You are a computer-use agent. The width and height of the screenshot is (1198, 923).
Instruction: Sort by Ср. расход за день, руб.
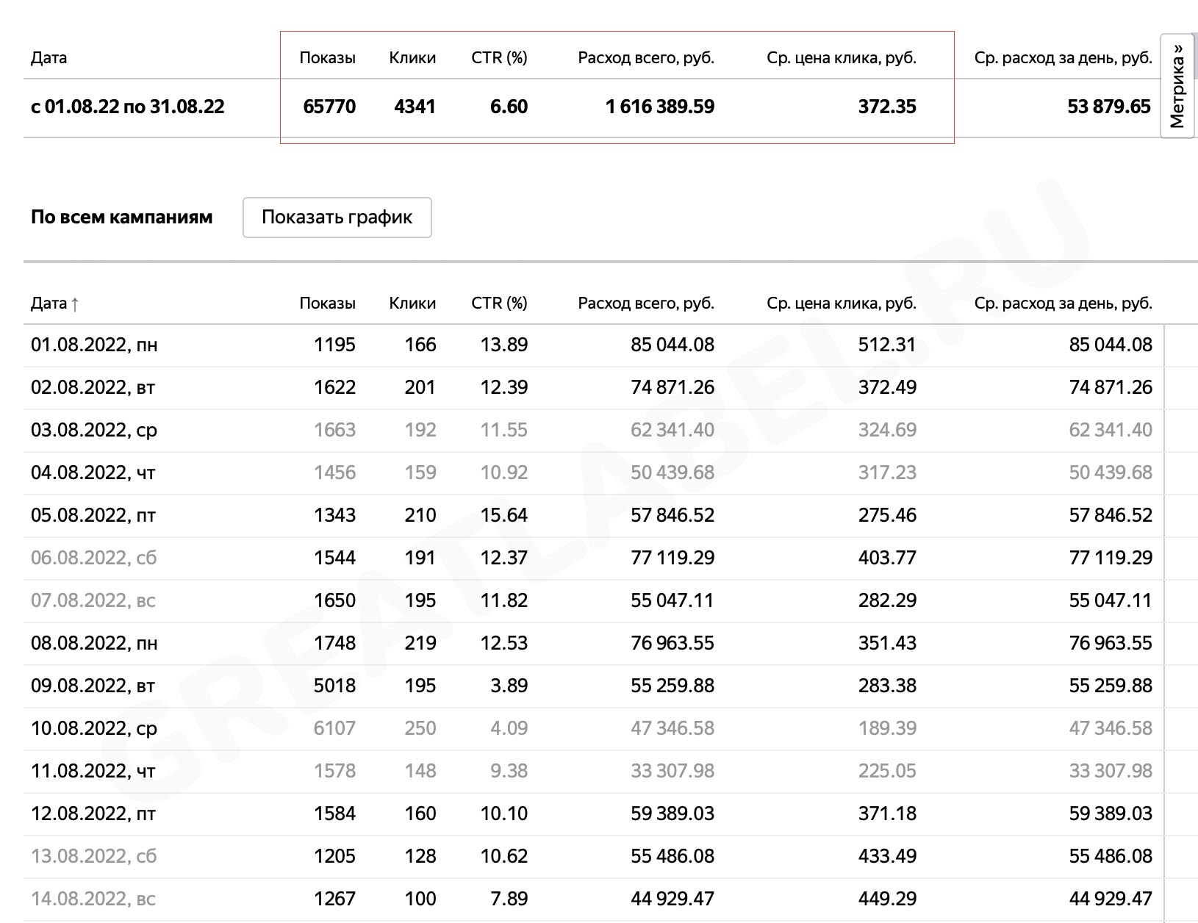click(x=1064, y=303)
